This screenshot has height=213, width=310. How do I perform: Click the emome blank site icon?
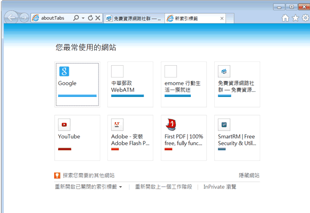click(170, 71)
